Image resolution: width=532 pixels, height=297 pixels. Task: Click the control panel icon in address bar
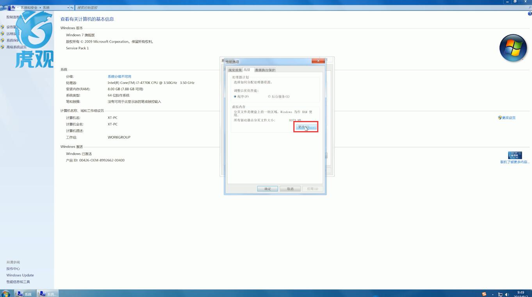[14, 8]
